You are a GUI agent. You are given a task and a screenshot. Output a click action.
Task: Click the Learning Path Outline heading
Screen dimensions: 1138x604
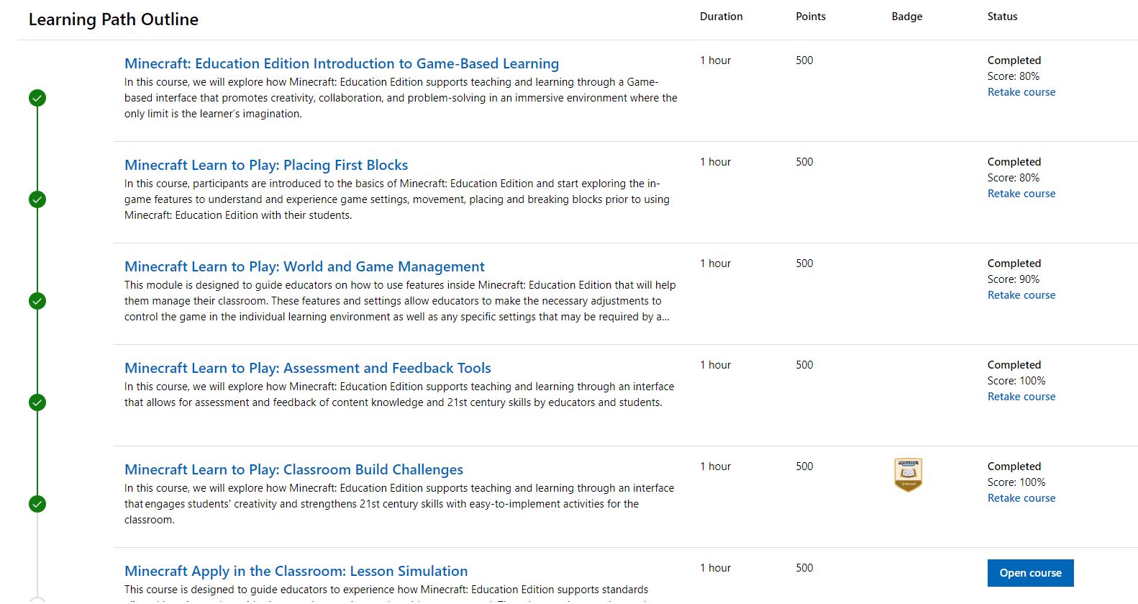(114, 19)
